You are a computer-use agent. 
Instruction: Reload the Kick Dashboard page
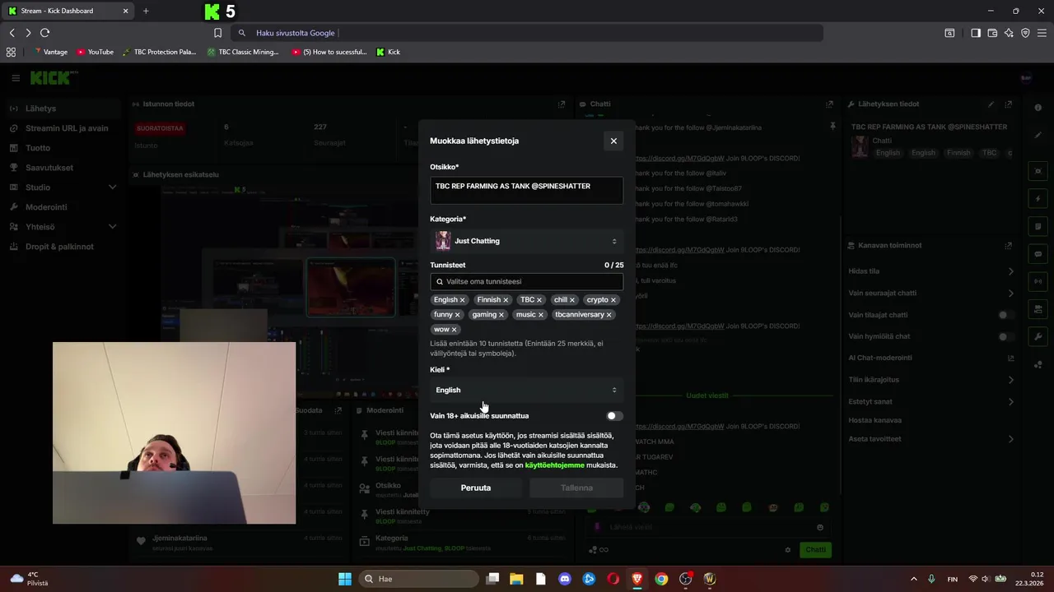[x=44, y=33]
